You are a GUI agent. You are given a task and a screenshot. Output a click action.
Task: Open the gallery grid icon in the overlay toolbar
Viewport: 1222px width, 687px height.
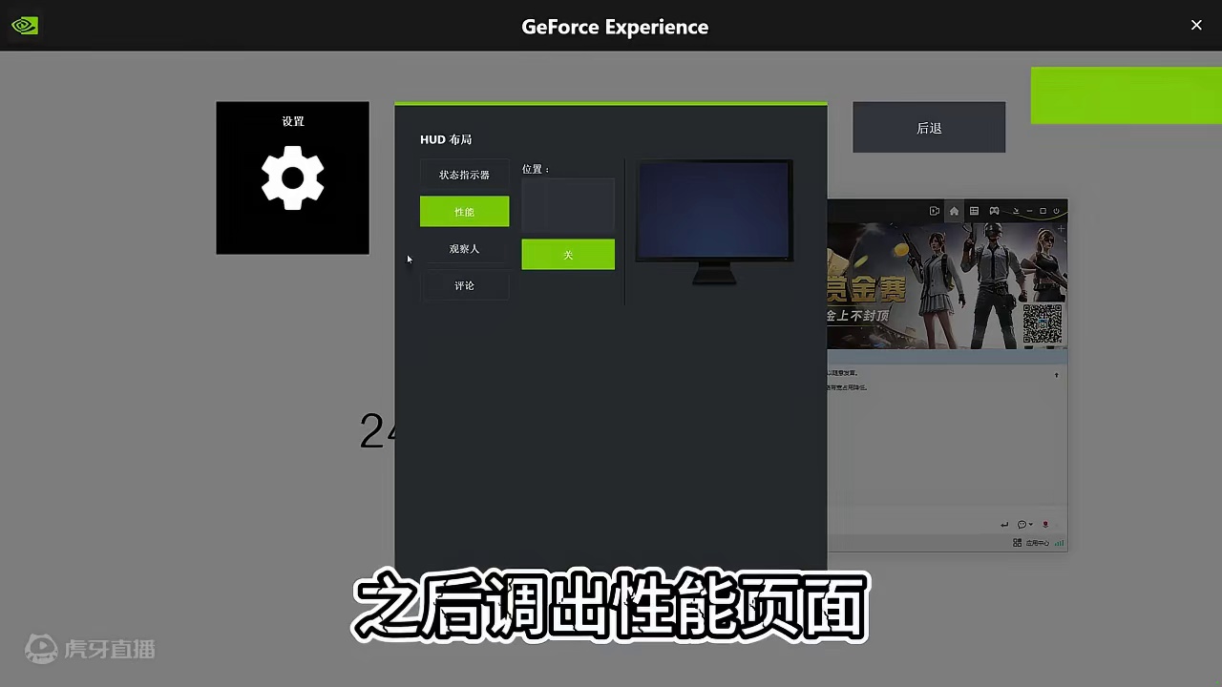(x=974, y=211)
